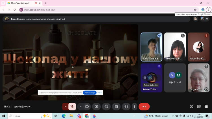Turn on captions icon
The width and height of the screenshot is (212, 119).
[116, 107]
